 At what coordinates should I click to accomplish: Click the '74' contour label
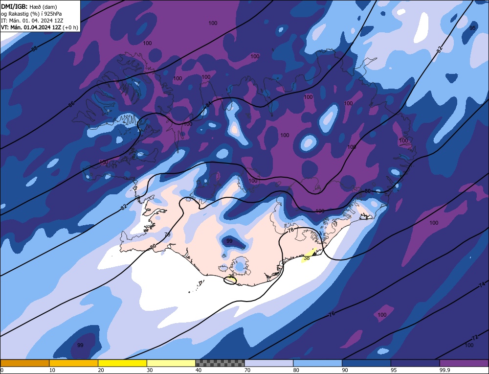tap(482, 284)
